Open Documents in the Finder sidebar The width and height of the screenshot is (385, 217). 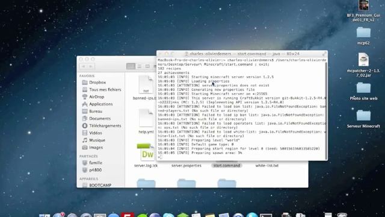tap(100, 119)
